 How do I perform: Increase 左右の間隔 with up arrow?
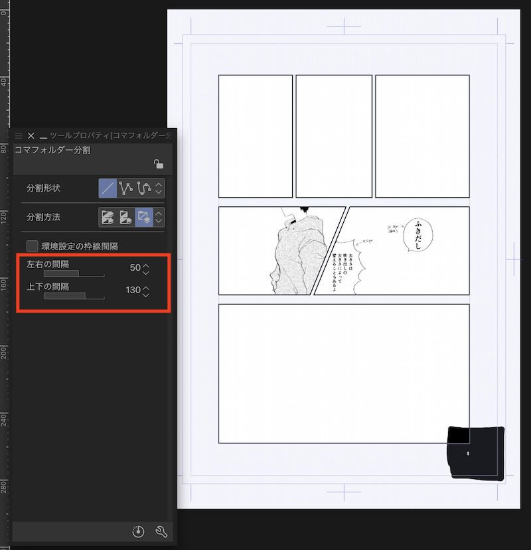(x=146, y=265)
